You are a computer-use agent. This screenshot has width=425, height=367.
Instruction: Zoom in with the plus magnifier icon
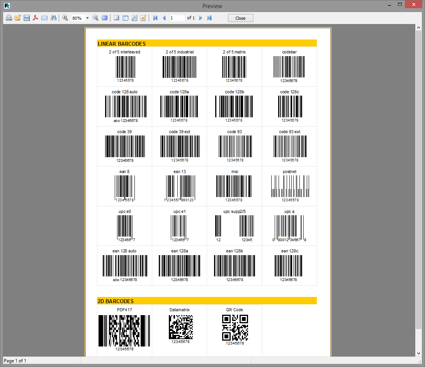65,18
